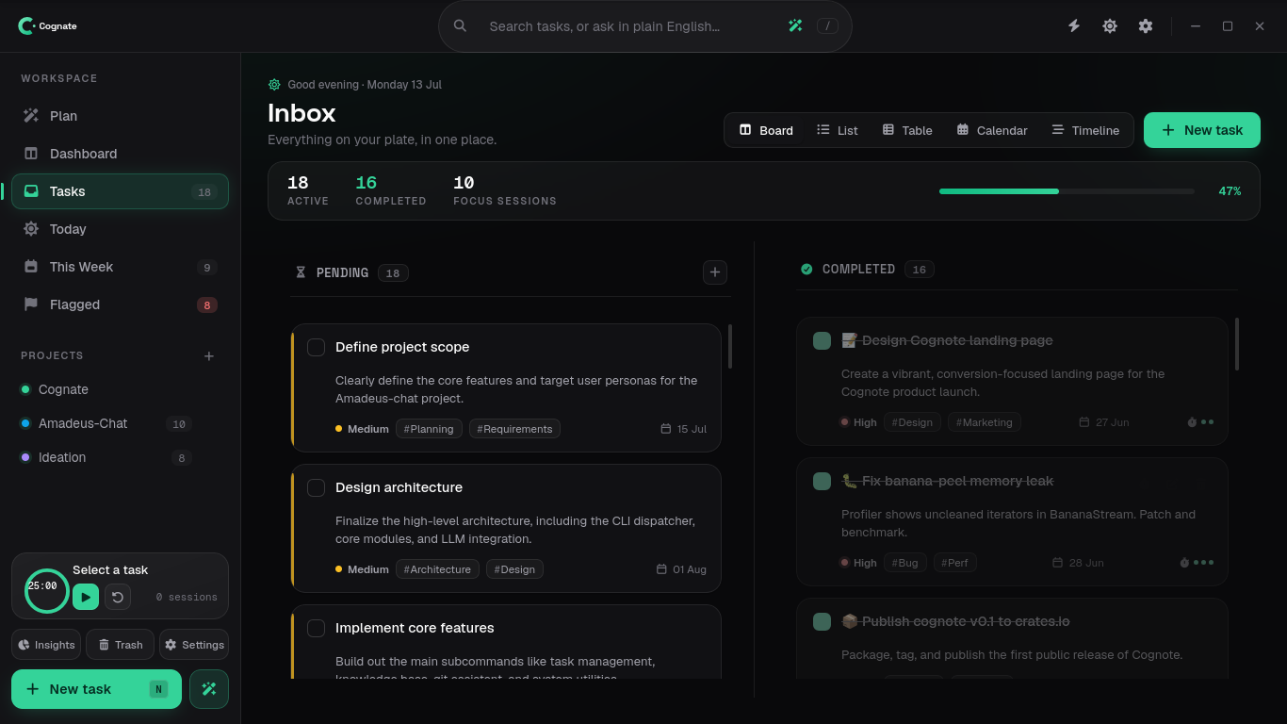Click the 47% progress value

pyautogui.click(x=1230, y=191)
